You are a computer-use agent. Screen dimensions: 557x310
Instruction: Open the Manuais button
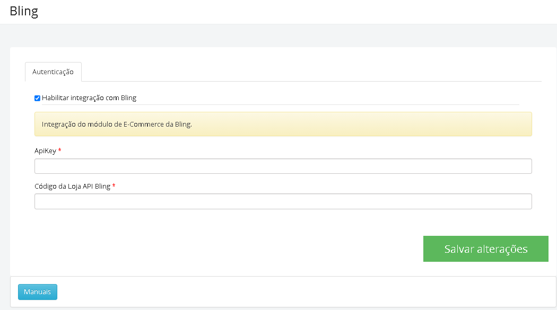[38, 292]
